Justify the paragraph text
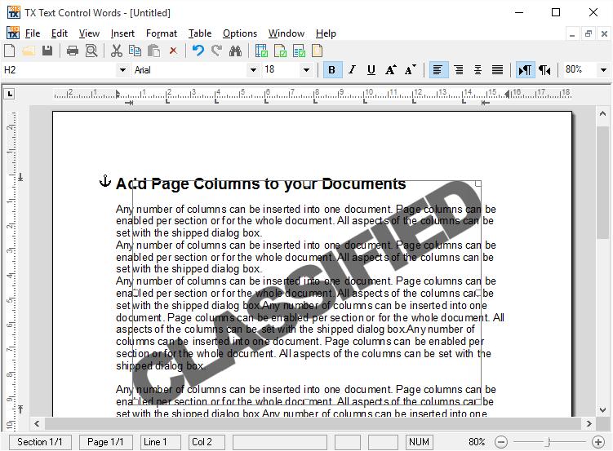 pos(497,70)
